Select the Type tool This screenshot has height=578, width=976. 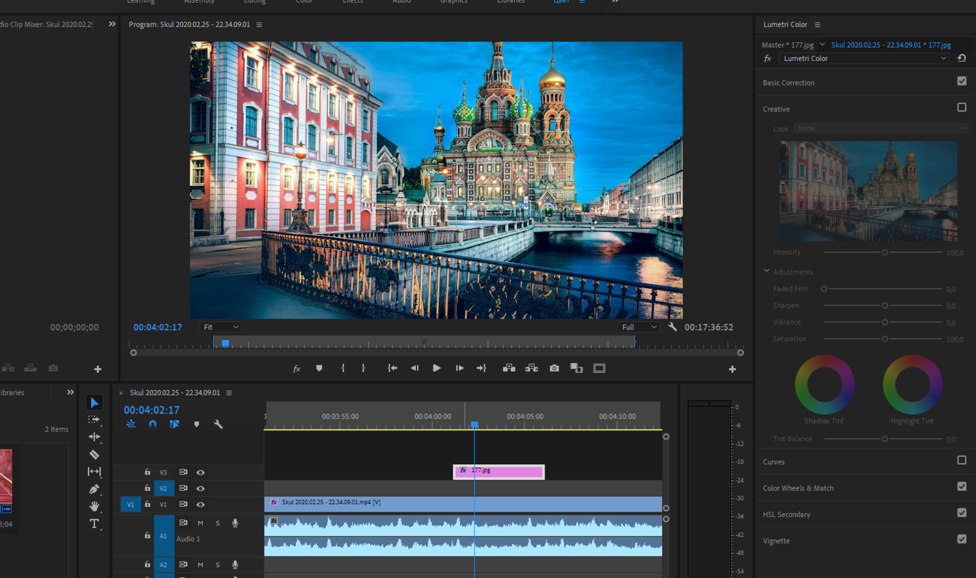pos(94,523)
